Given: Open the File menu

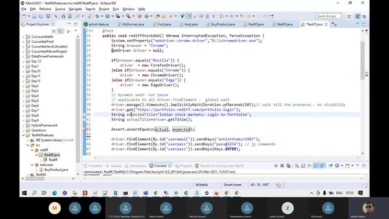Looking at the screenshot, I should (x=24, y=9).
